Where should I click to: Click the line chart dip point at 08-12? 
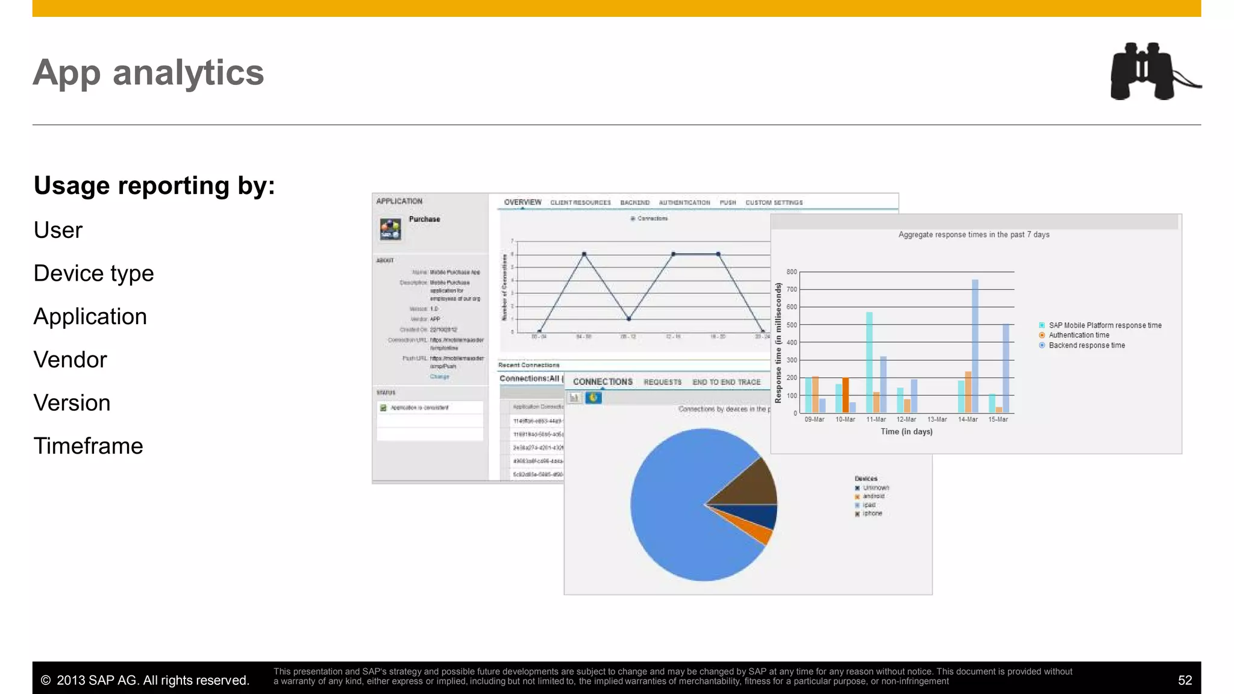coord(628,319)
